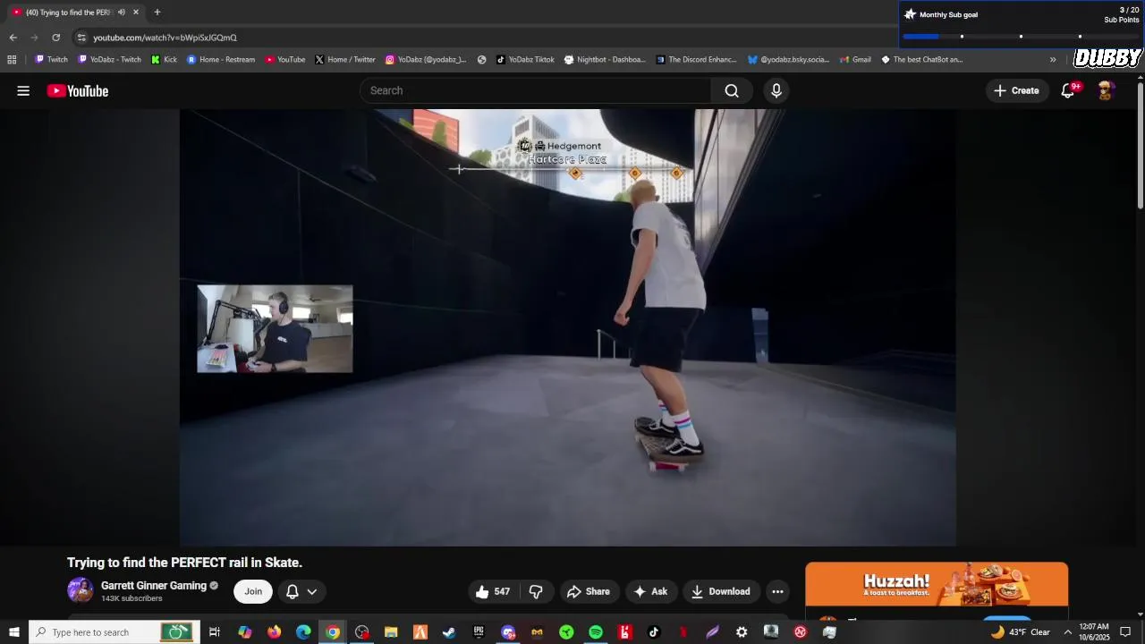The image size is (1145, 644).
Task: Open Microsoft Edge from the taskbar
Action: [303, 632]
